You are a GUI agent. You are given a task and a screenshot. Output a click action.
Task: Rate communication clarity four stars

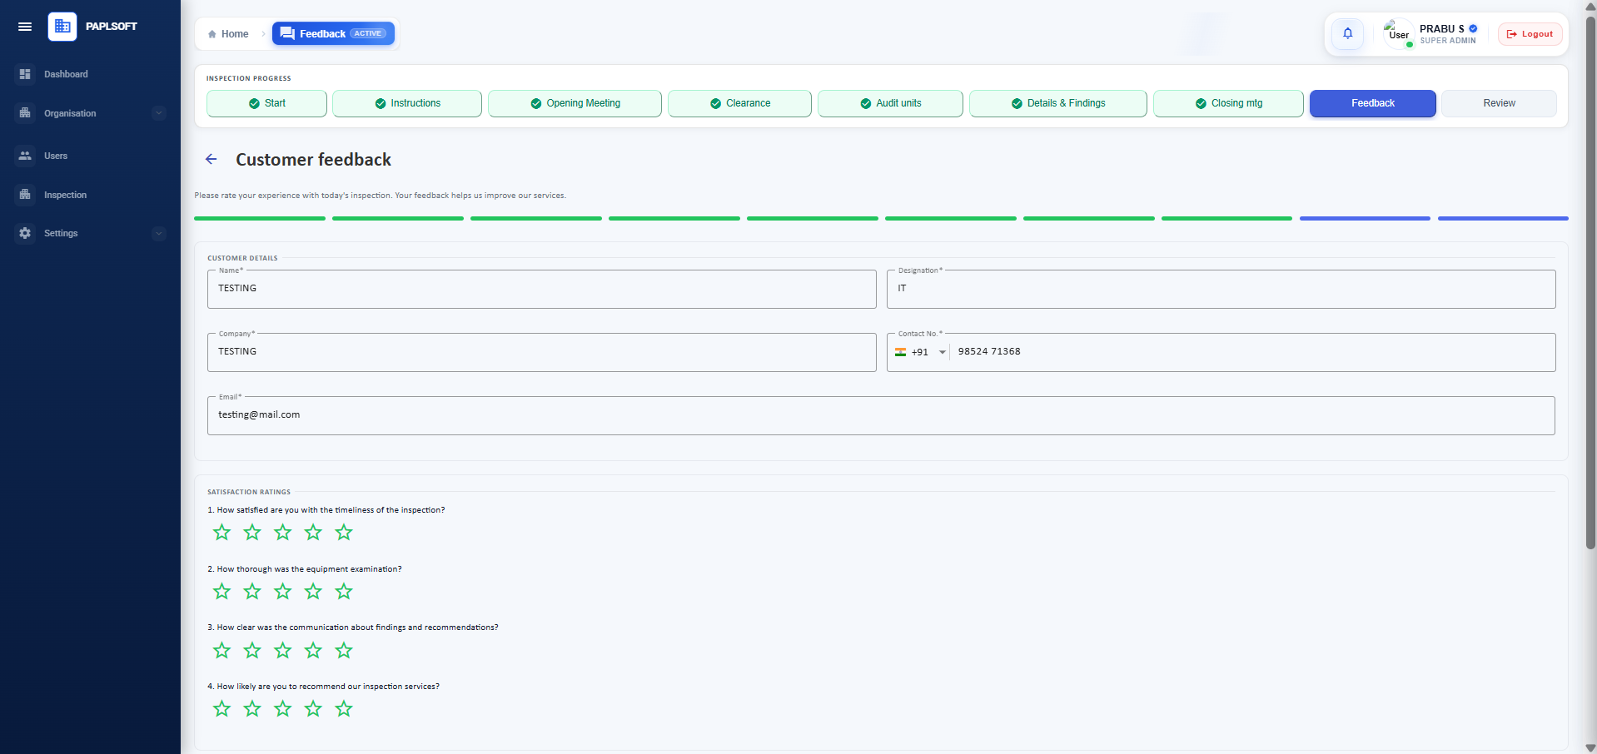click(313, 651)
